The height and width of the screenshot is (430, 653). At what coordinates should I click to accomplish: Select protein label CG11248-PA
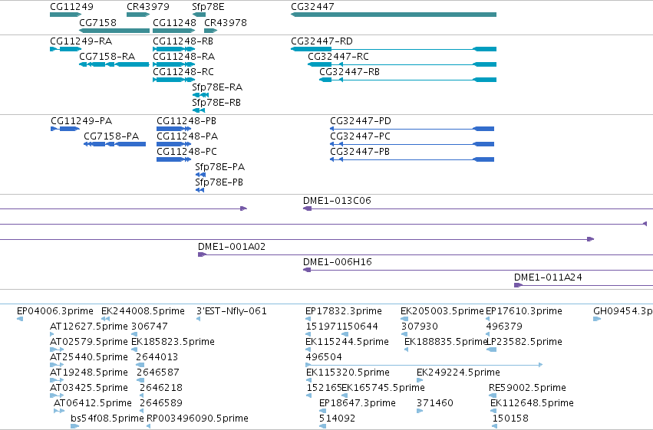pyautogui.click(x=187, y=136)
